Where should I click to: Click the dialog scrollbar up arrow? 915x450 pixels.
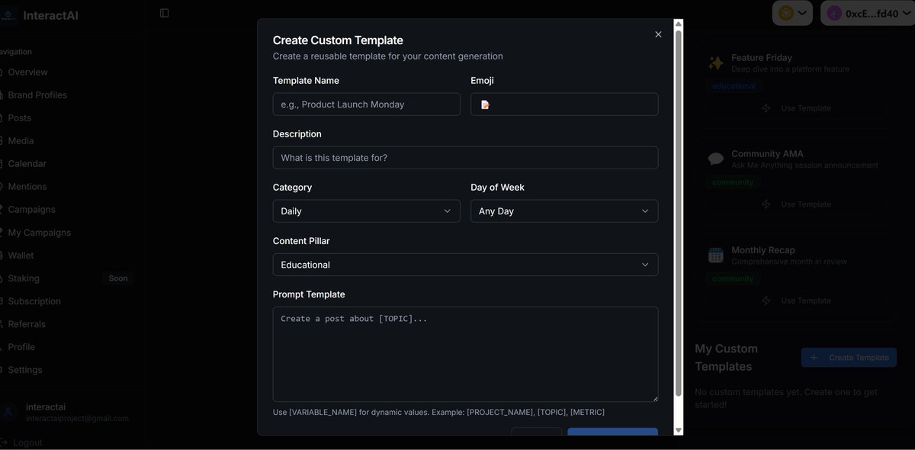point(679,24)
